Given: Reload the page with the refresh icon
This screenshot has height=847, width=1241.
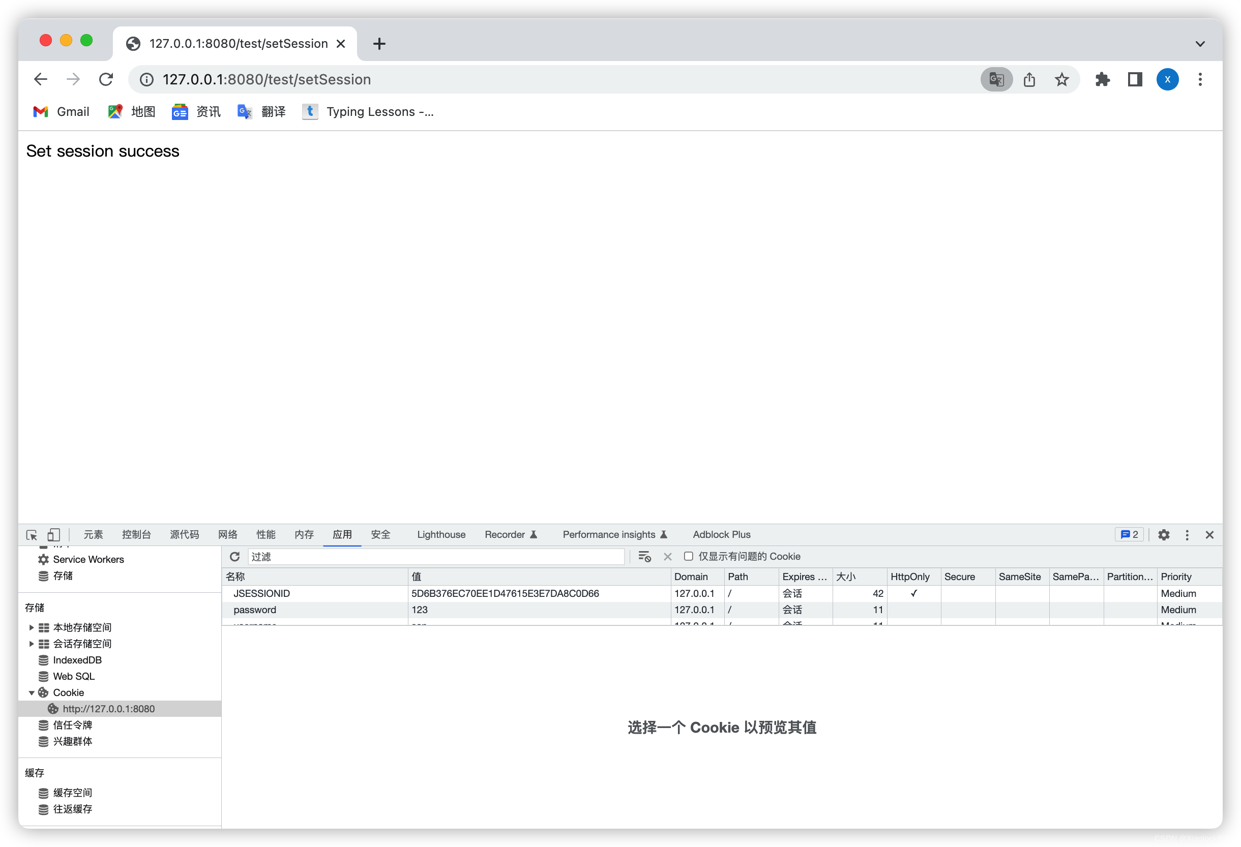Looking at the screenshot, I should [106, 79].
